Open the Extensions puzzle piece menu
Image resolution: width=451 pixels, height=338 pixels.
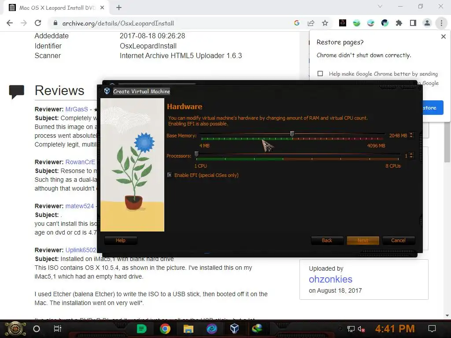399,23
